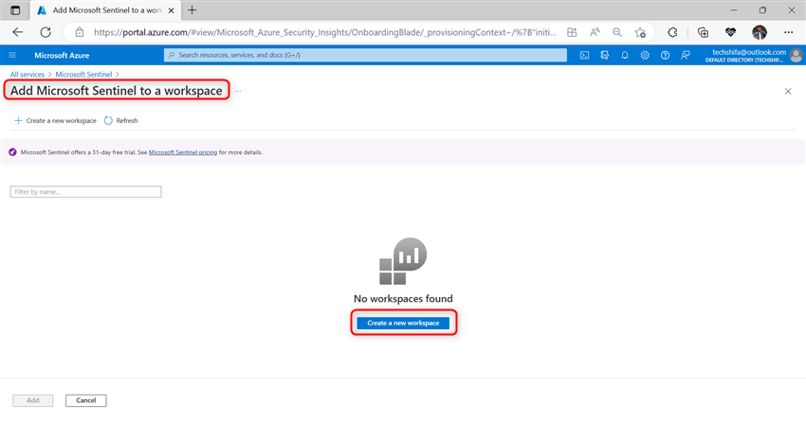Open the Azure portal hamburger menu
The image size is (806, 422).
click(x=12, y=55)
